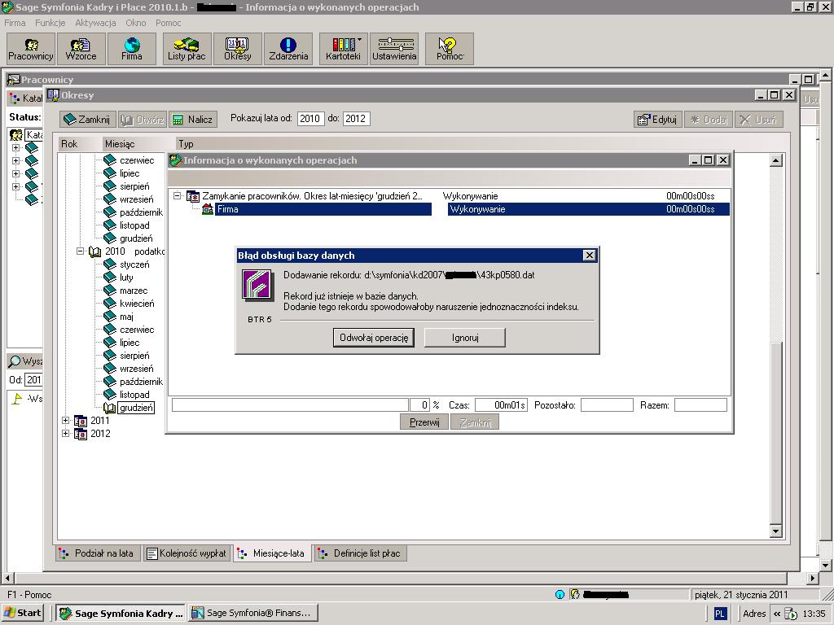Image resolution: width=834 pixels, height=625 pixels.
Task: Click the calendar icon beside 2011
Action: [81, 421]
